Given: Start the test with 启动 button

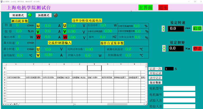Looking at the screenshot, I should (197, 28).
